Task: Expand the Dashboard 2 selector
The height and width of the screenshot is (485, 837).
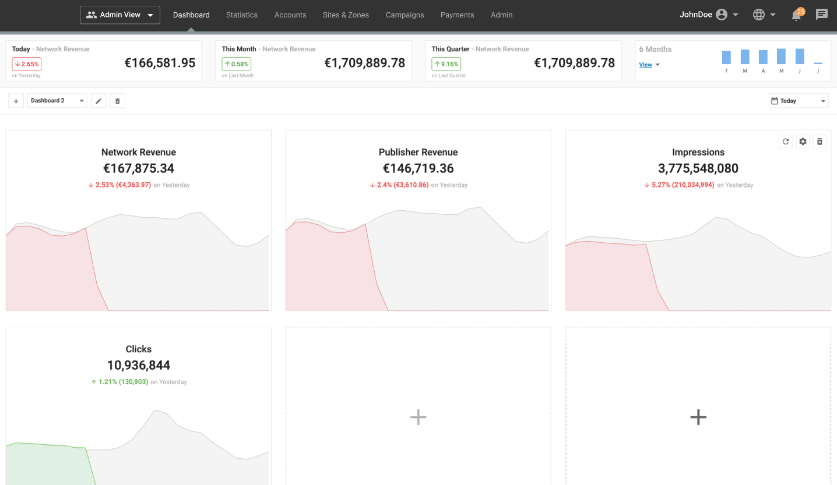Action: pyautogui.click(x=57, y=101)
